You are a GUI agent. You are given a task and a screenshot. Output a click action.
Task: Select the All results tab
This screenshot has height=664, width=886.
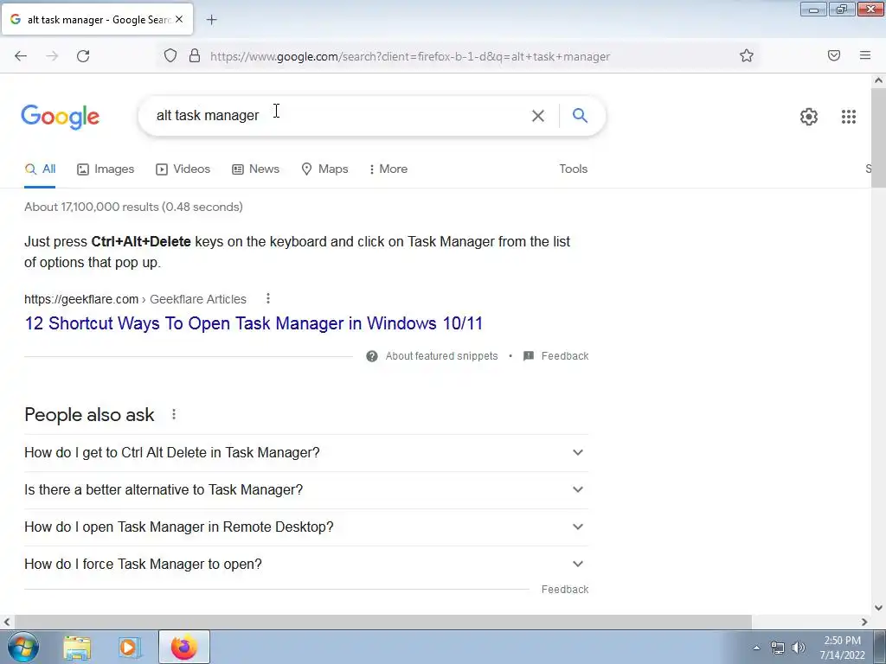[x=40, y=169]
